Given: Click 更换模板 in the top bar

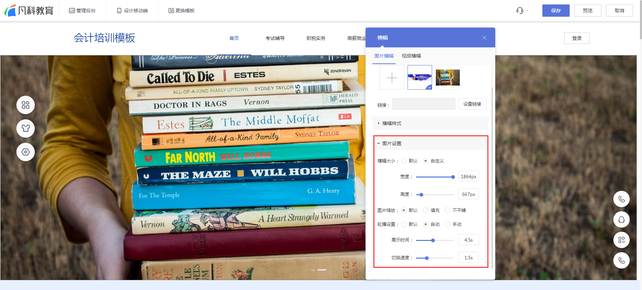Looking at the screenshot, I should [x=182, y=11].
